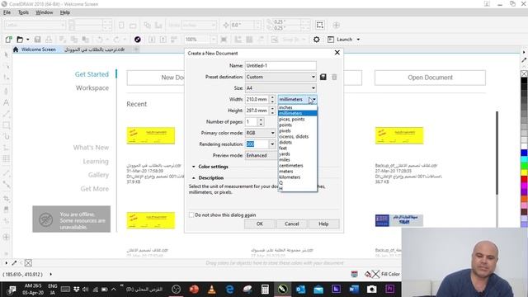Click the eyedropper icon above right color palette

[524, 60]
